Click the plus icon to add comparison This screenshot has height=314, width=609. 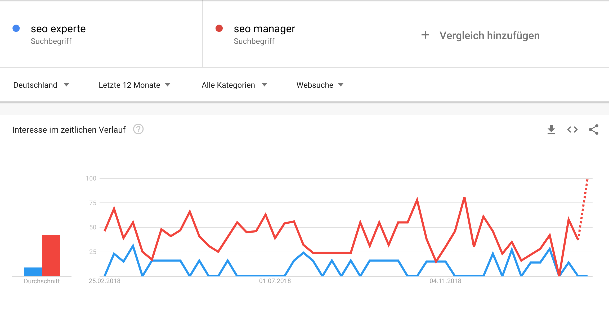pos(425,35)
